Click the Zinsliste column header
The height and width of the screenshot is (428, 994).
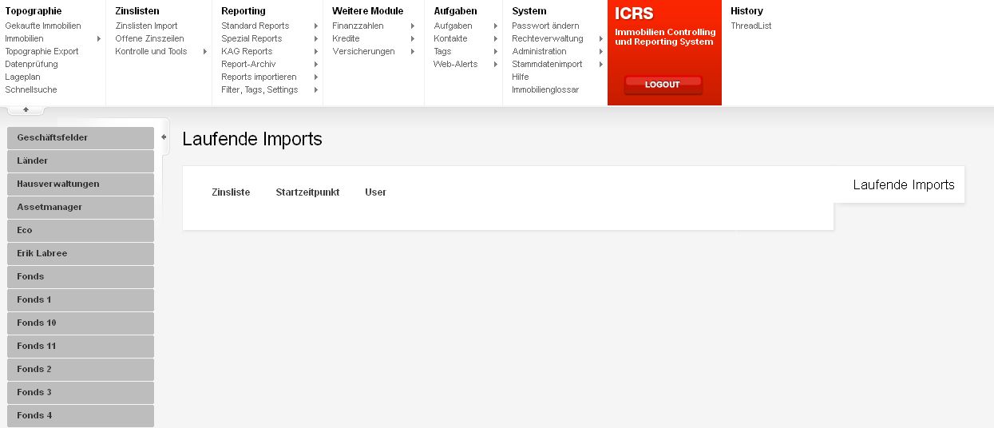(231, 192)
